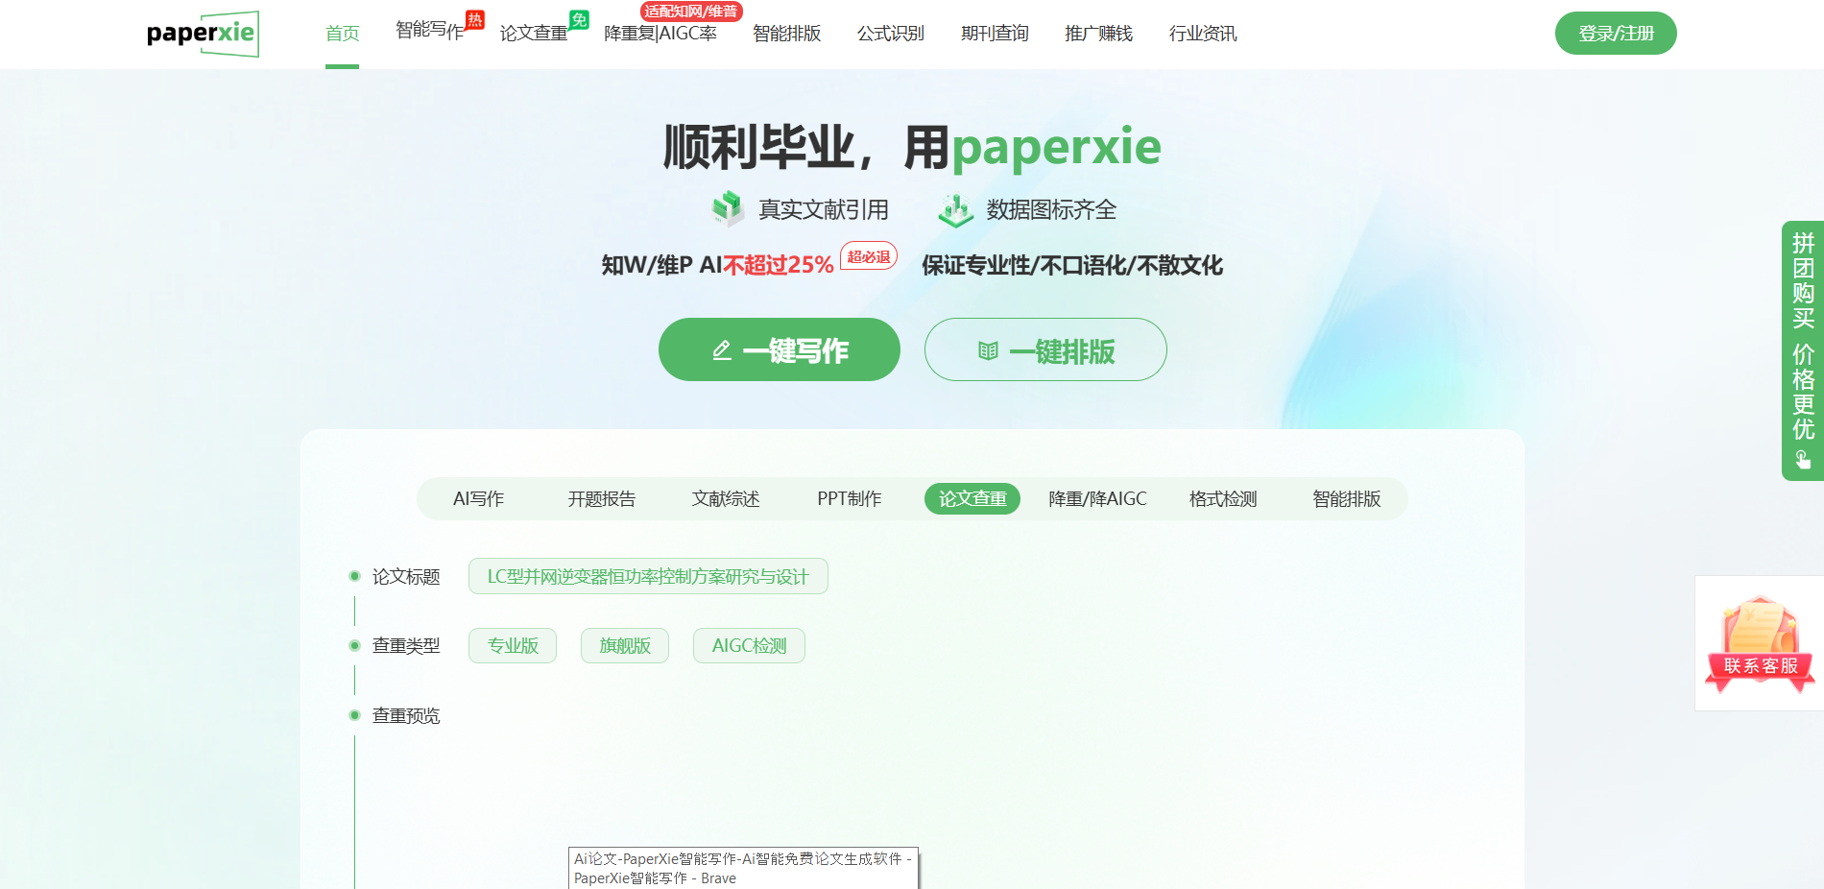Click the green 免 badge icon
The width and height of the screenshot is (1824, 889).
pyautogui.click(x=579, y=19)
